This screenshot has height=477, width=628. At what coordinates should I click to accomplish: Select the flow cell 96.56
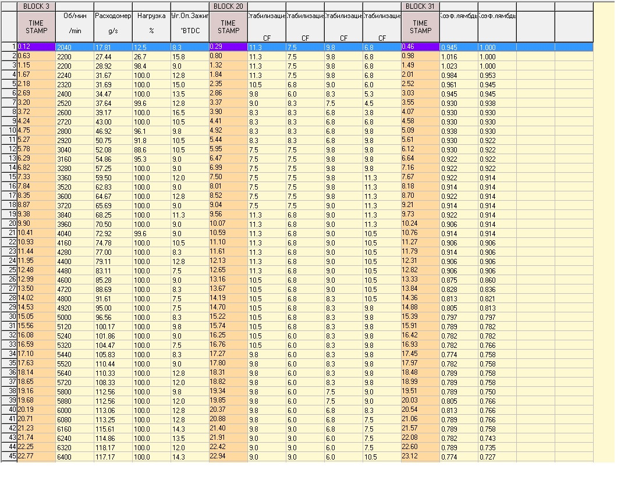pyautogui.click(x=113, y=318)
